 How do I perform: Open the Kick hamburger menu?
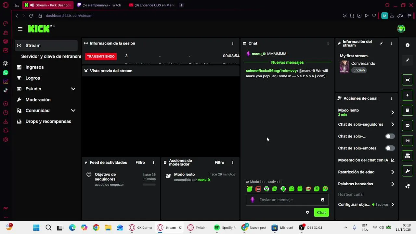[x=20, y=29]
